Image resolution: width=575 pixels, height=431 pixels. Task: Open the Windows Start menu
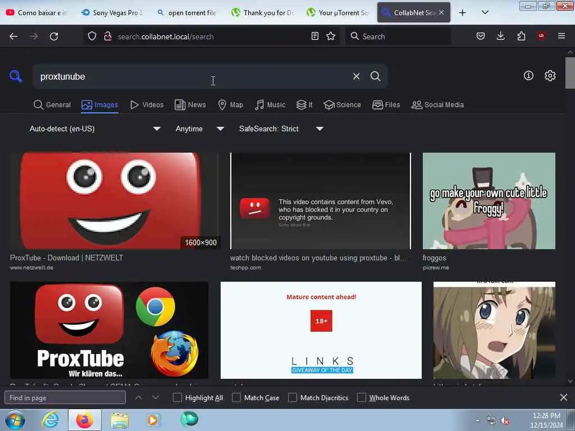pyautogui.click(x=15, y=420)
